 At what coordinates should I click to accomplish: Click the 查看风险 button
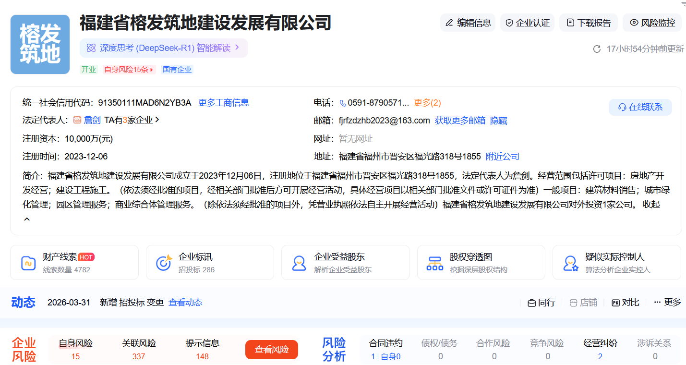(x=271, y=350)
